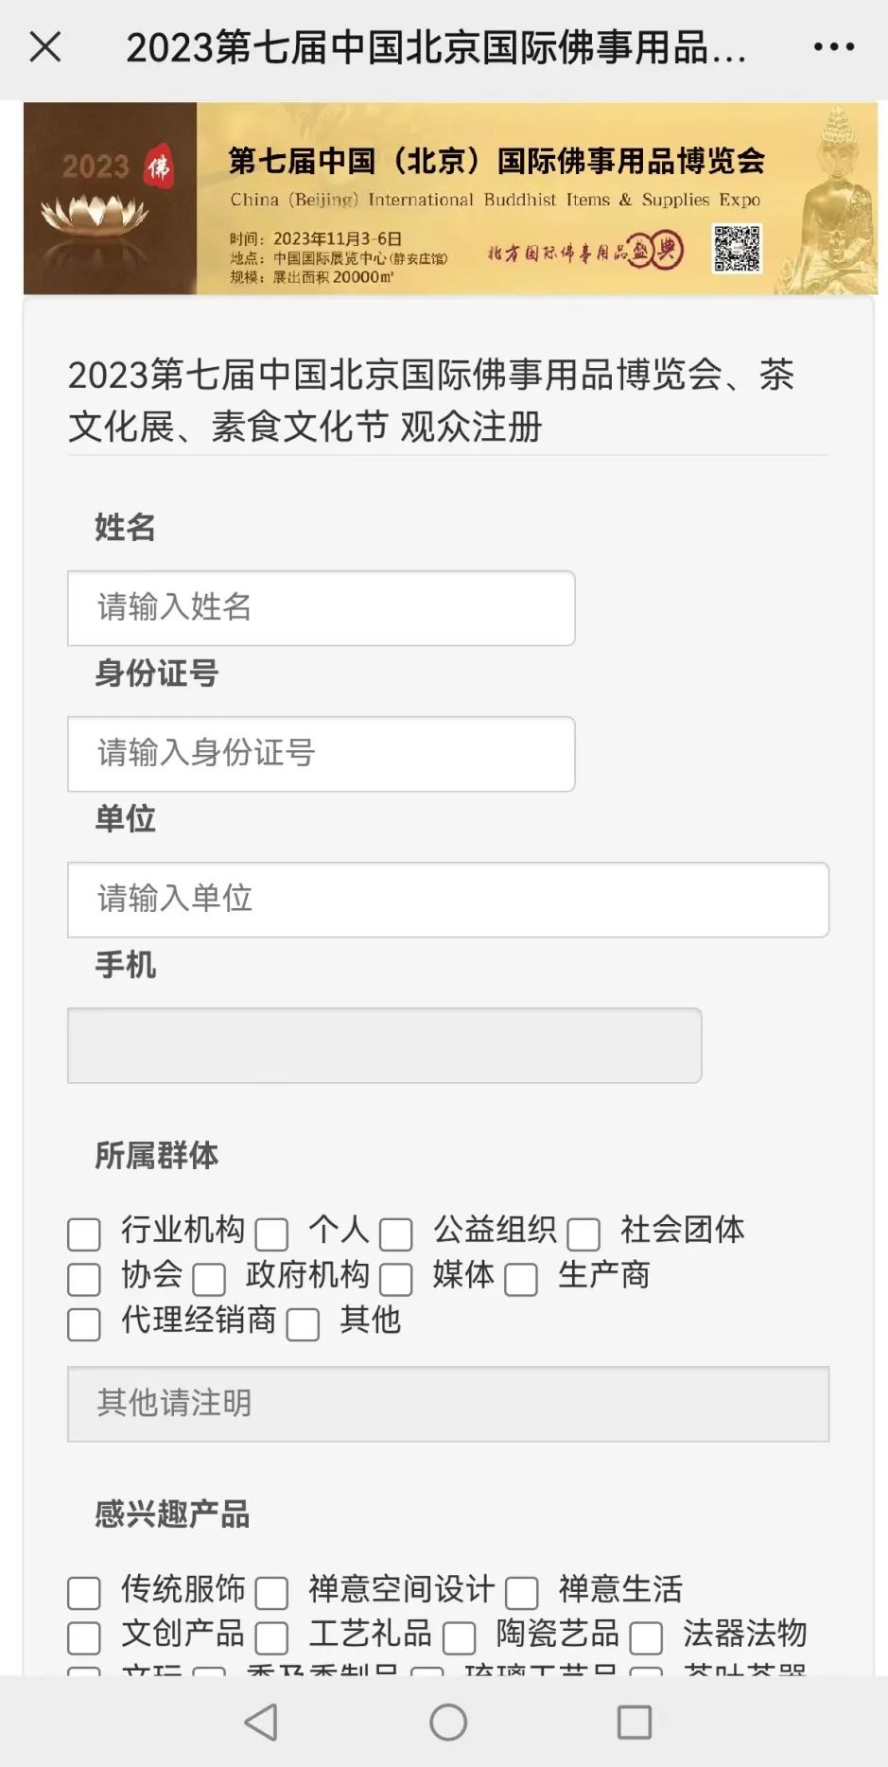Check the 传统服饰 product checkbox
This screenshot has width=888, height=1767.
pyautogui.click(x=84, y=1593)
